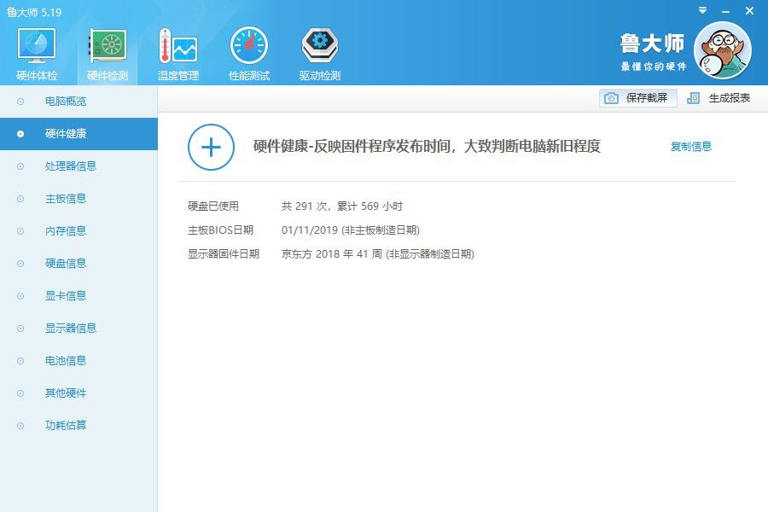Open the 硬件体检 hardware checkup icon
Viewport: 768px width, 512px height.
(37, 45)
